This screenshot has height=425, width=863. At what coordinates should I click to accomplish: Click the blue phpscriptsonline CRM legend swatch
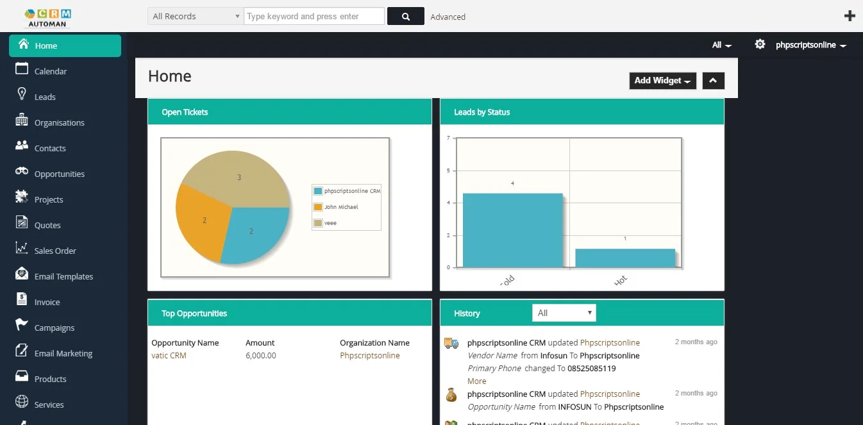click(318, 191)
